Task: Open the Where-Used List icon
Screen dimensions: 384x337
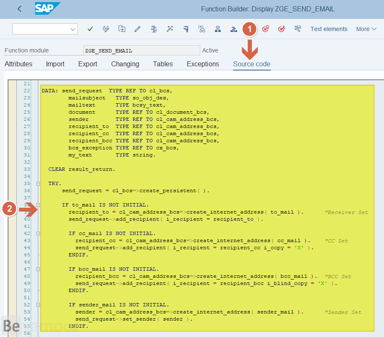Action: click(x=202, y=29)
